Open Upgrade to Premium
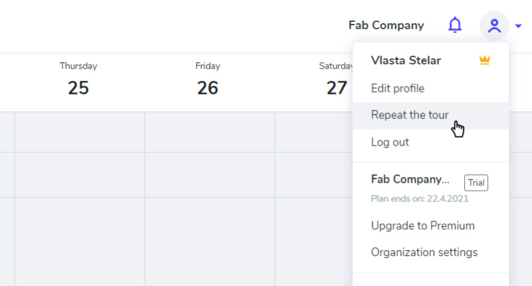 423,225
